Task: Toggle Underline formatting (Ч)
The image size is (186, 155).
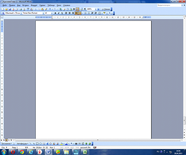Action: tap(62, 13)
